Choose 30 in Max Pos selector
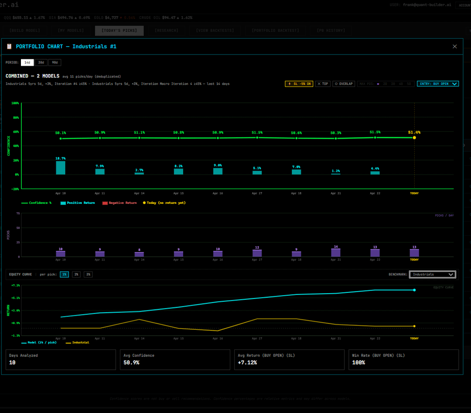The image size is (471, 413). (392, 84)
